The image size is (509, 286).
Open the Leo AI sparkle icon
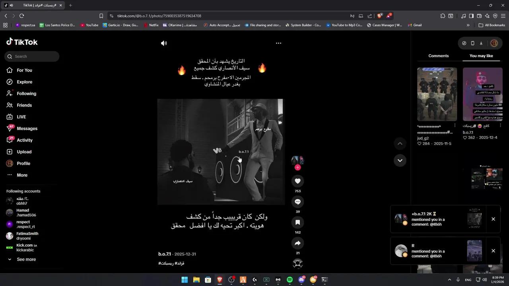[x=487, y=16]
